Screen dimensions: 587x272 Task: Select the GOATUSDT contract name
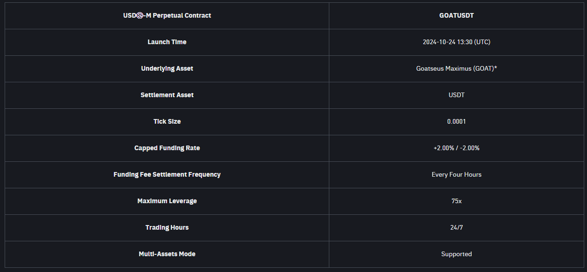[456, 15]
